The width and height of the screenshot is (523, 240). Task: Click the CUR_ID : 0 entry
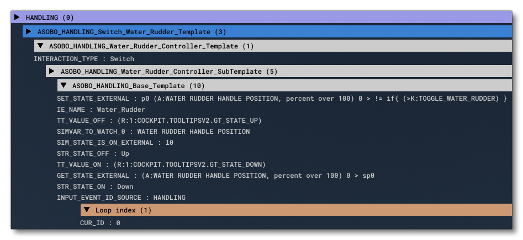coord(100,223)
